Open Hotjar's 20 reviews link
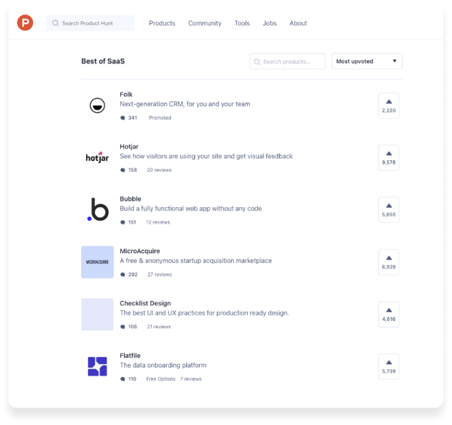 click(x=159, y=170)
